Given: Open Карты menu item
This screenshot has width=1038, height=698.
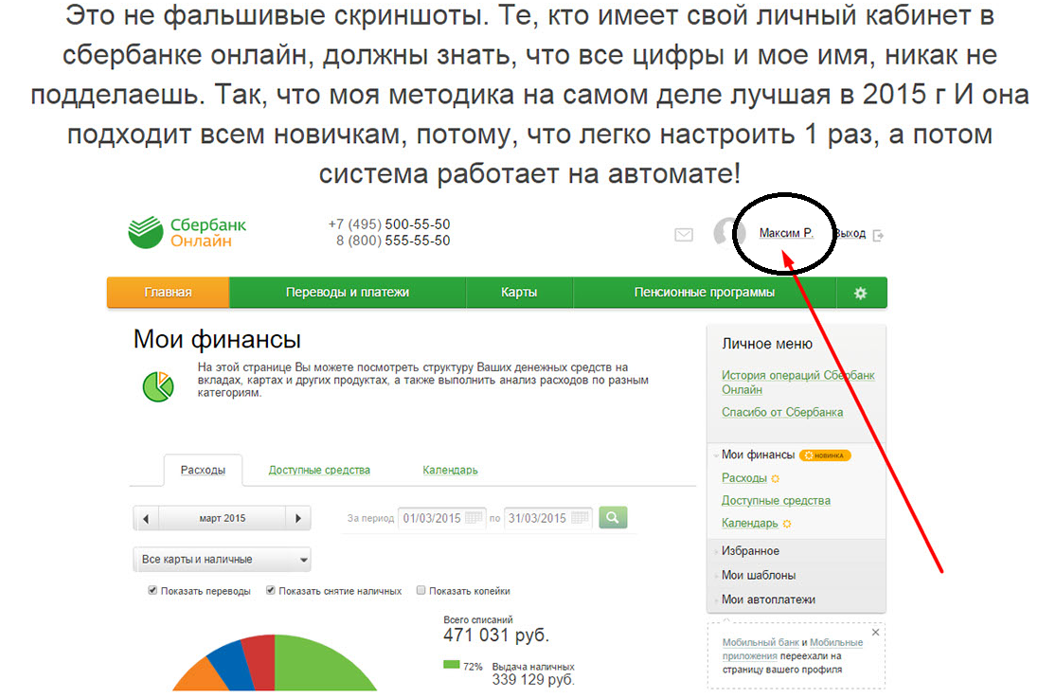Looking at the screenshot, I should [519, 293].
